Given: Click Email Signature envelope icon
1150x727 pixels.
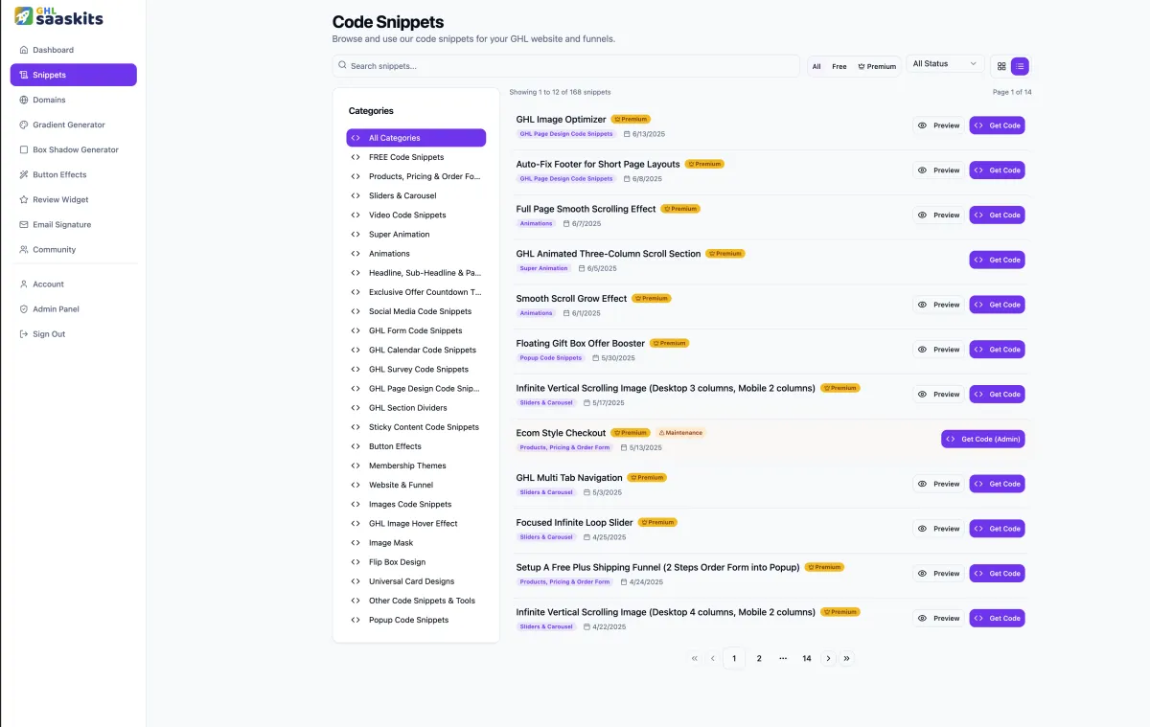Looking at the screenshot, I should click(24, 224).
